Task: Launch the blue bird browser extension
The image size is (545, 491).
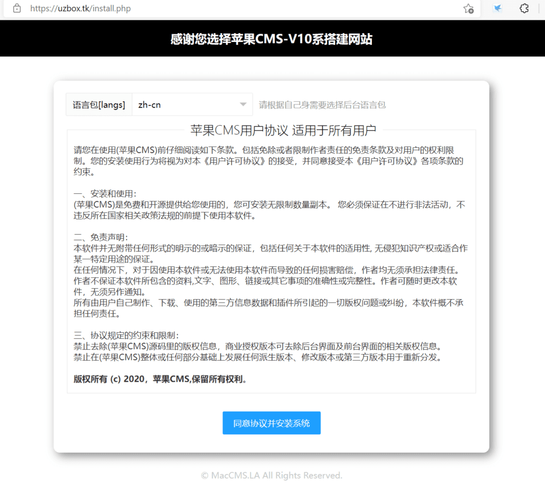Action: tap(497, 9)
